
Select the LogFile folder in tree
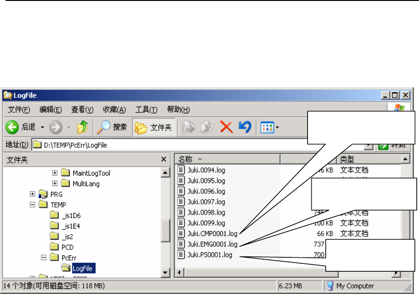click(84, 268)
